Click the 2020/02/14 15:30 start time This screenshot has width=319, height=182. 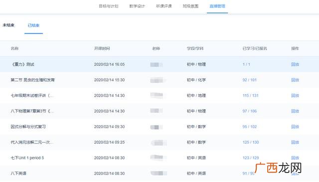point(109,80)
